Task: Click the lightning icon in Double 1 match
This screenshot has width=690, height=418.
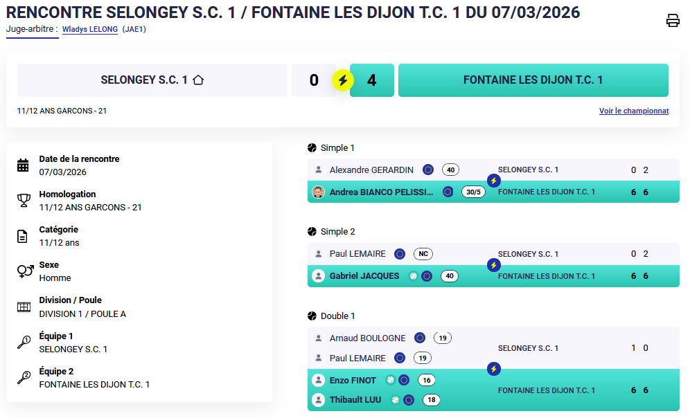Action: (493, 369)
